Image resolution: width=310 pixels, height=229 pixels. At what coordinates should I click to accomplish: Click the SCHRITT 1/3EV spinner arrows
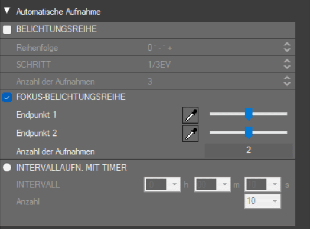pyautogui.click(x=287, y=64)
